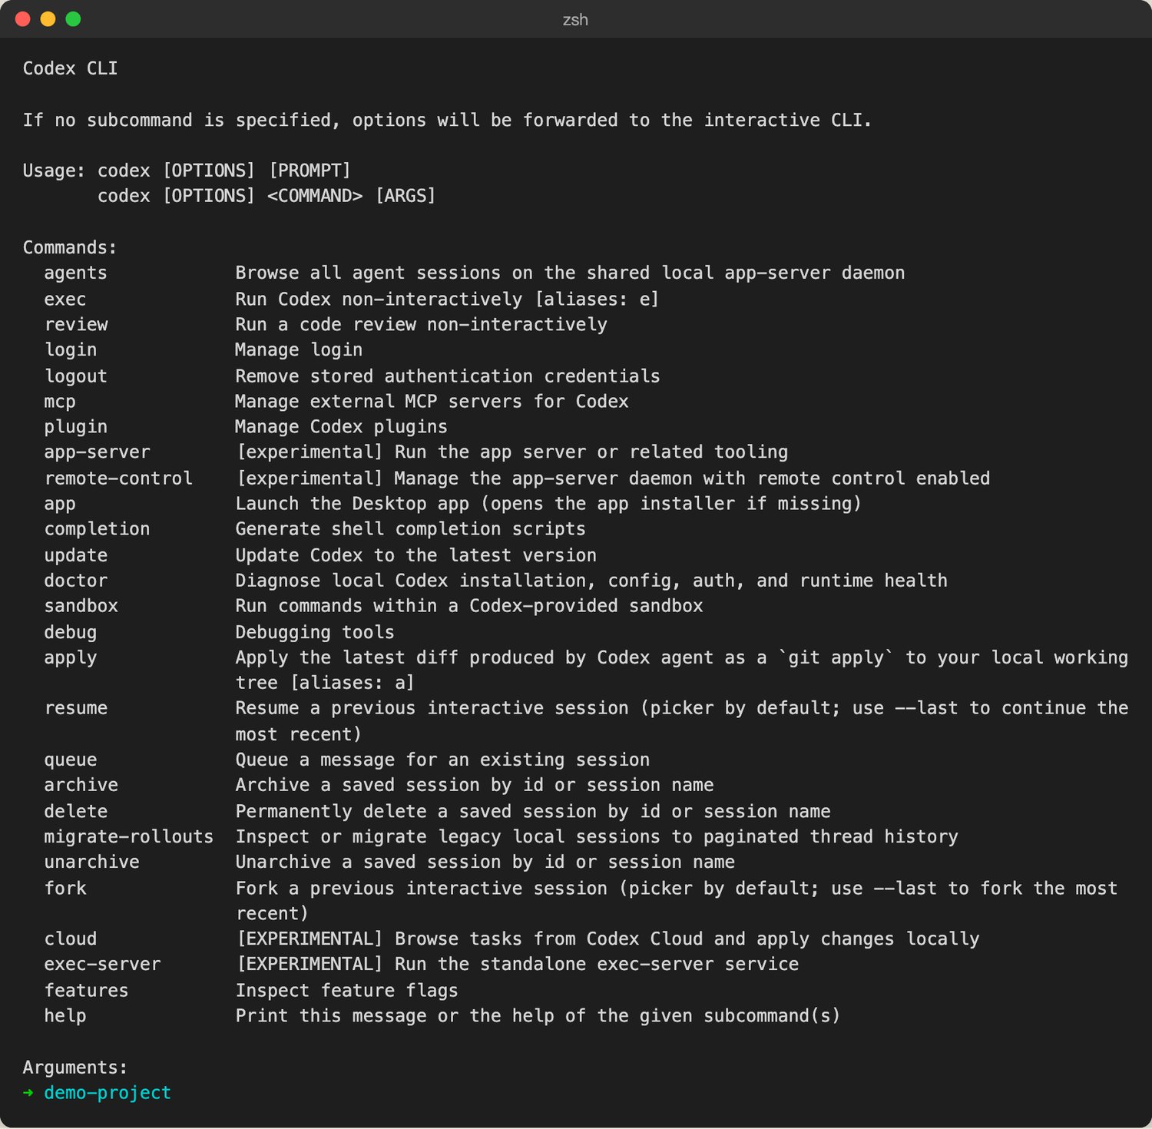Screen dimensions: 1152x1129
Task: Click the 'exec-server' command name
Action: pos(102,965)
